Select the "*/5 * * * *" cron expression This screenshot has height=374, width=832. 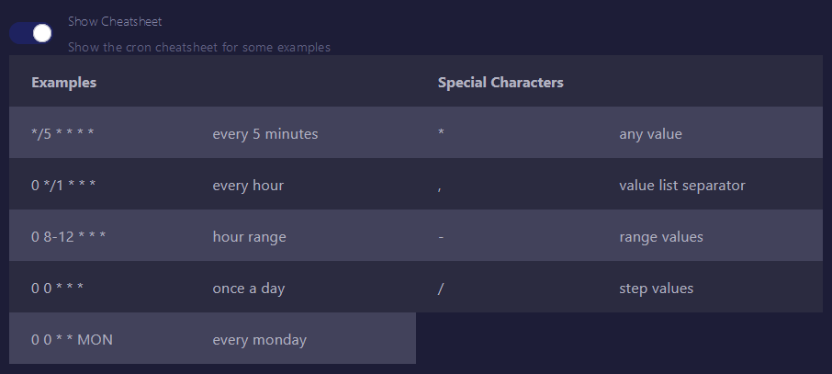pos(62,134)
